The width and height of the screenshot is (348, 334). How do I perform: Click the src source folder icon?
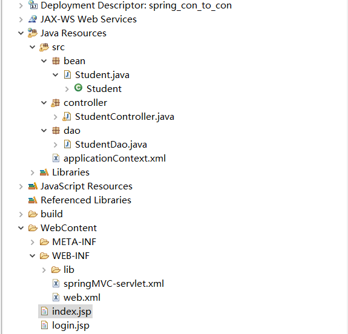tap(44, 47)
